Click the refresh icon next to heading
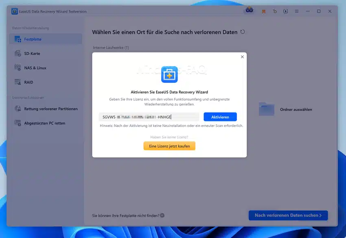 click(x=243, y=32)
